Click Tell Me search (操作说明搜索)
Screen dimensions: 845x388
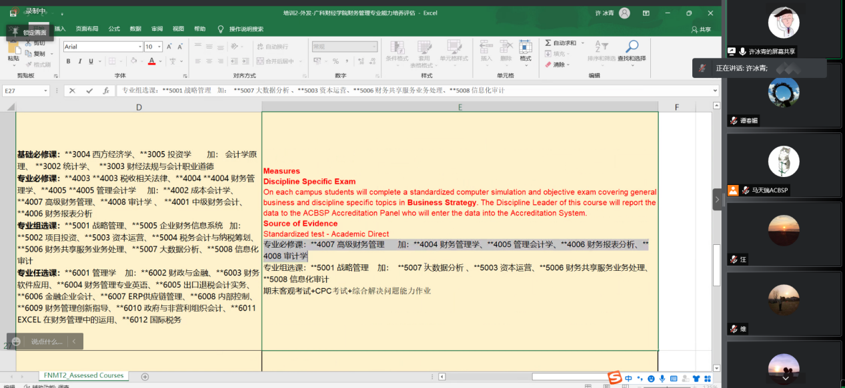(241, 29)
